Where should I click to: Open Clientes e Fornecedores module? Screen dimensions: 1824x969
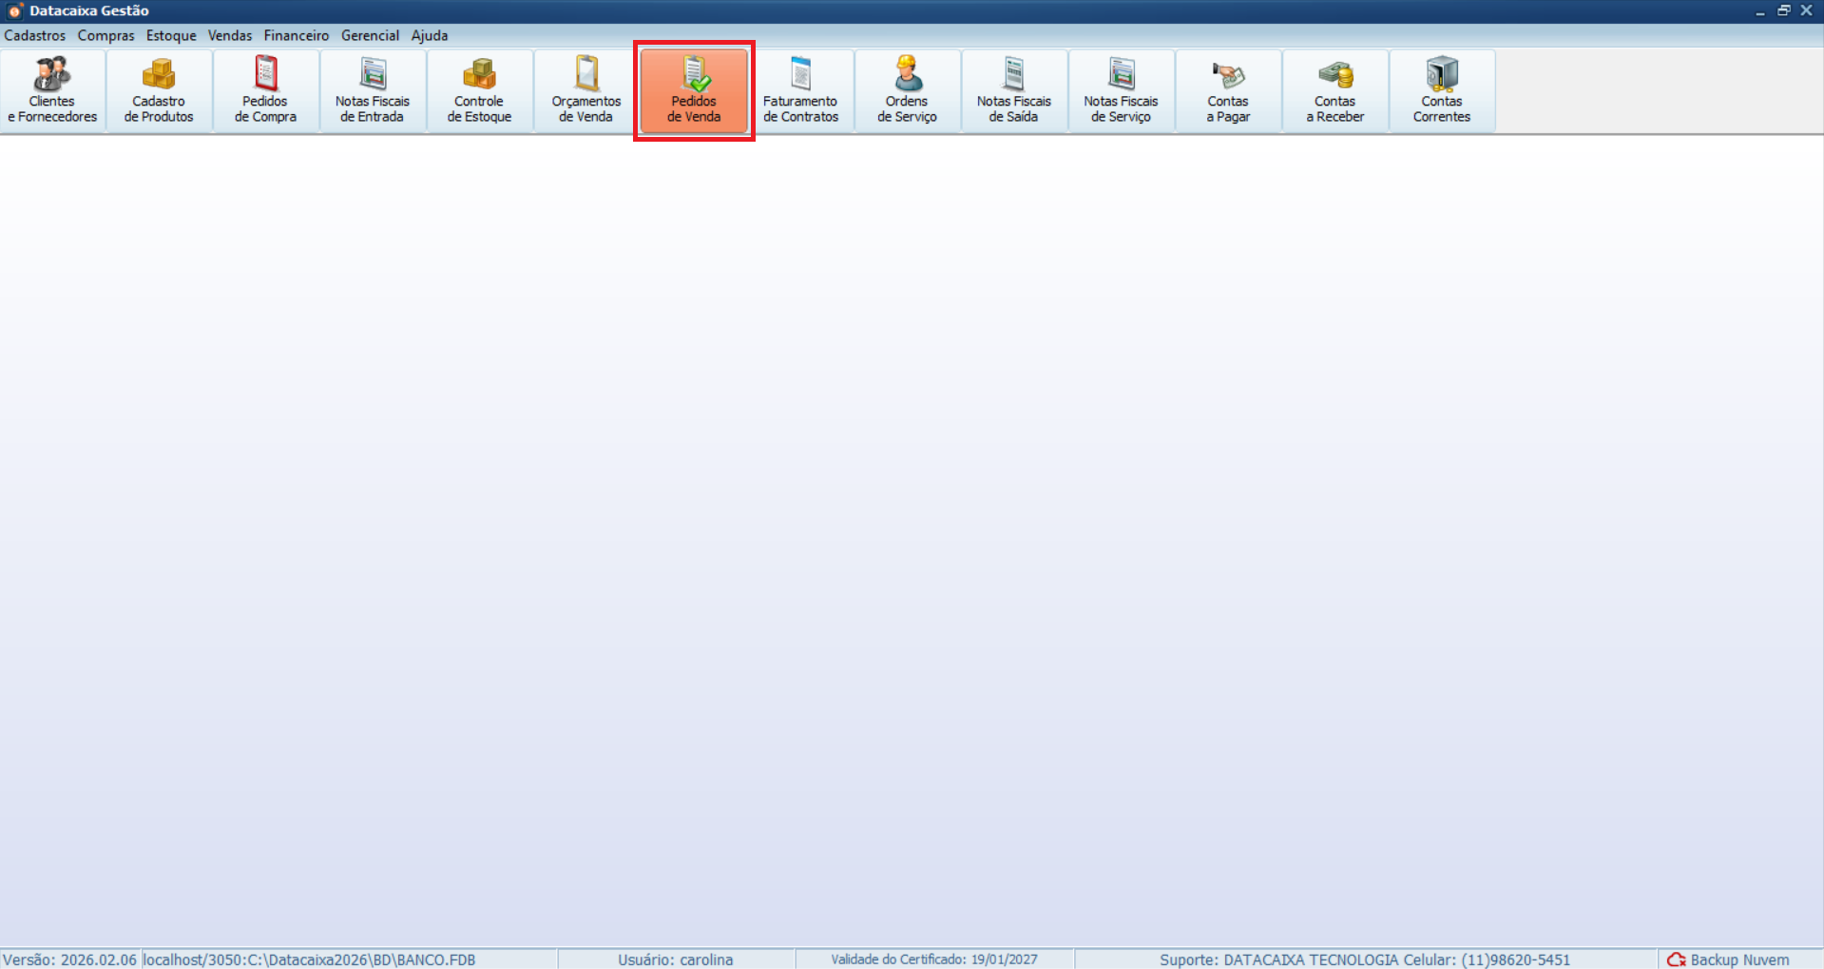tap(52, 91)
